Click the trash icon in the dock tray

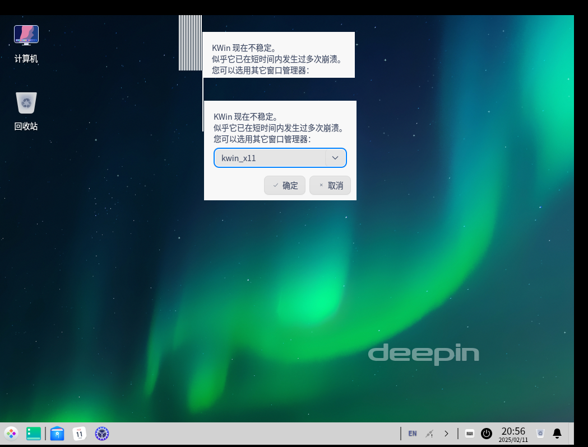click(540, 433)
